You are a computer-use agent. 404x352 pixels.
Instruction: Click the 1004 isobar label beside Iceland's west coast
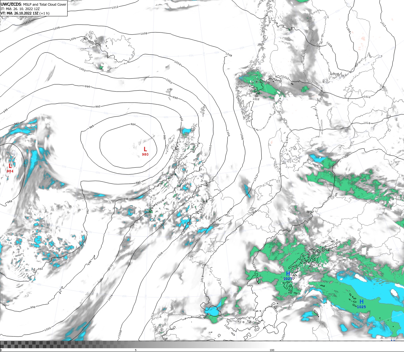coord(73,39)
